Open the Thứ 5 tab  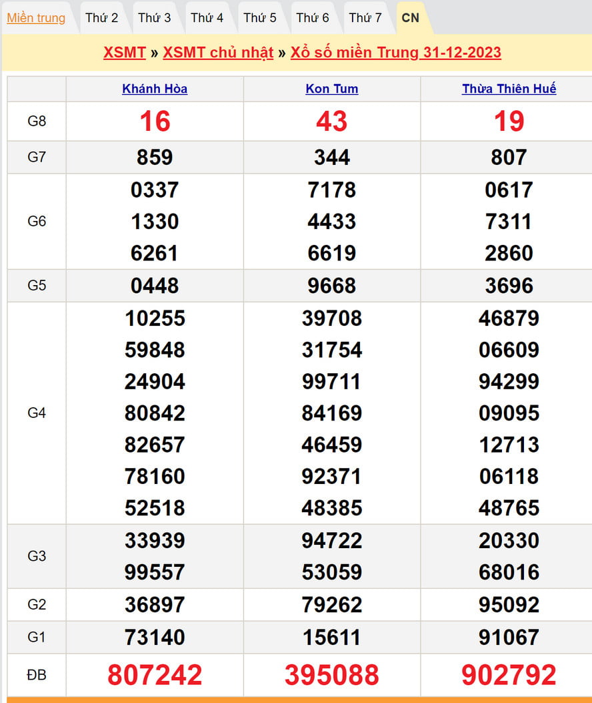(x=259, y=18)
